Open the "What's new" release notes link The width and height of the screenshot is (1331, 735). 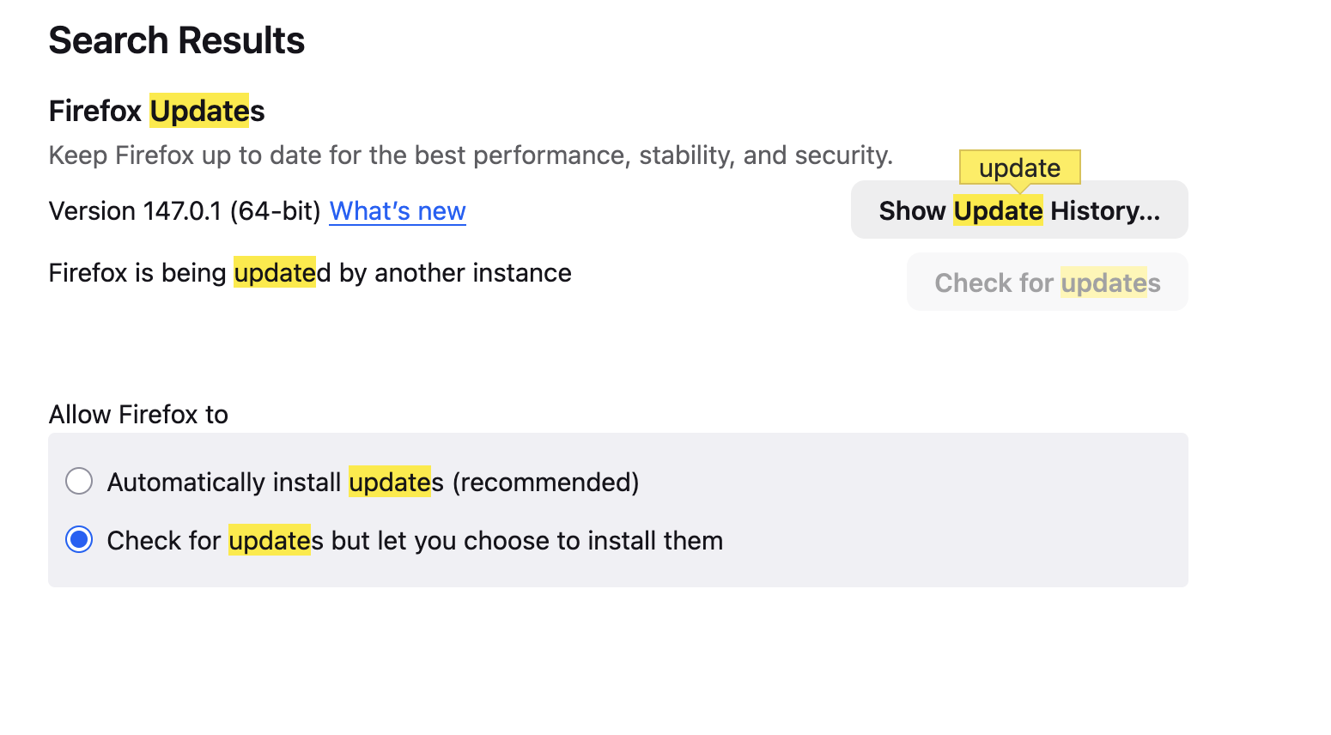pyautogui.click(x=398, y=211)
